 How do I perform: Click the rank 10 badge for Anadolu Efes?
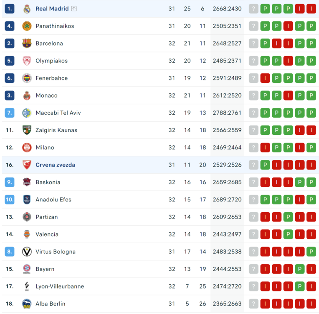(x=10, y=200)
